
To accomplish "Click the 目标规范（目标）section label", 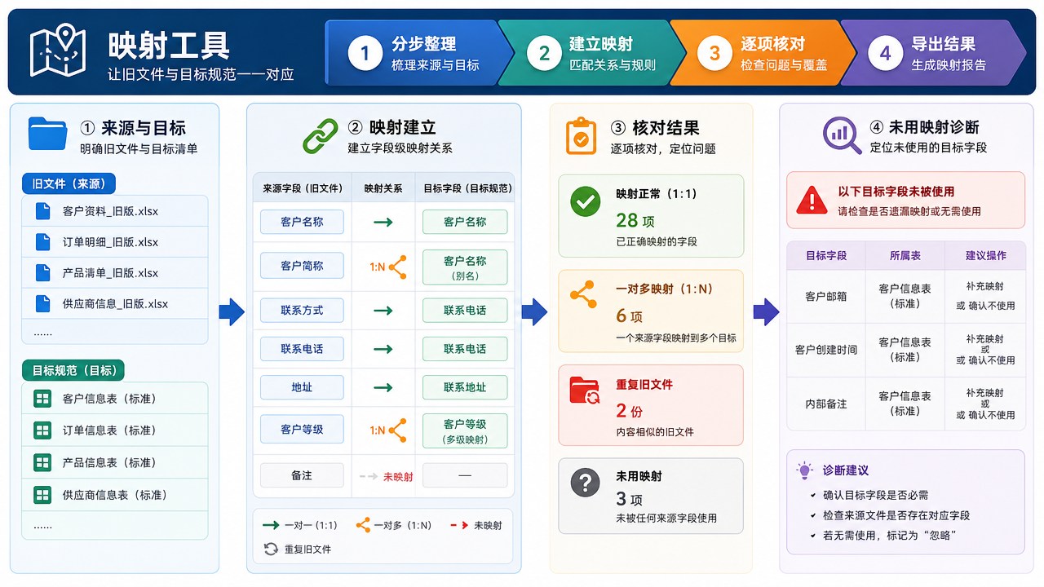I will pos(73,371).
